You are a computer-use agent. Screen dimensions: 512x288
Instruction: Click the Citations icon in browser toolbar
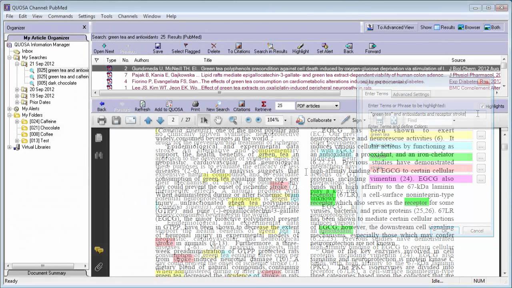click(x=242, y=104)
